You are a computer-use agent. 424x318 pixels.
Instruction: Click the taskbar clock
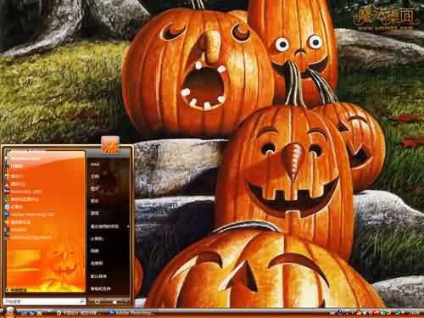tap(414, 313)
